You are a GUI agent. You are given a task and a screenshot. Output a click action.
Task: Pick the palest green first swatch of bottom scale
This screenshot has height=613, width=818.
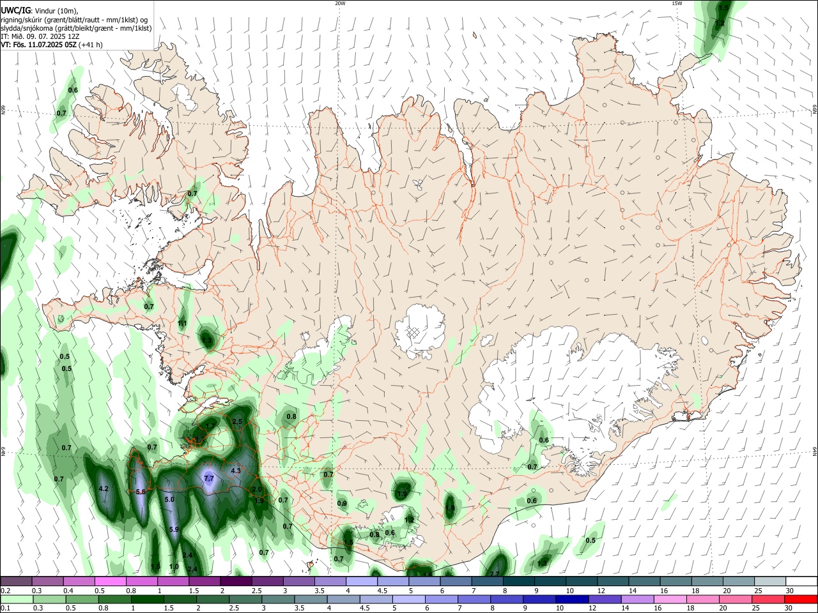click(x=17, y=599)
